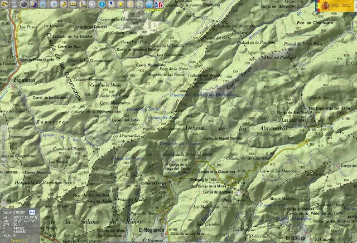Click the Datum ETRS89 label
357x243 pixels.
(13, 212)
